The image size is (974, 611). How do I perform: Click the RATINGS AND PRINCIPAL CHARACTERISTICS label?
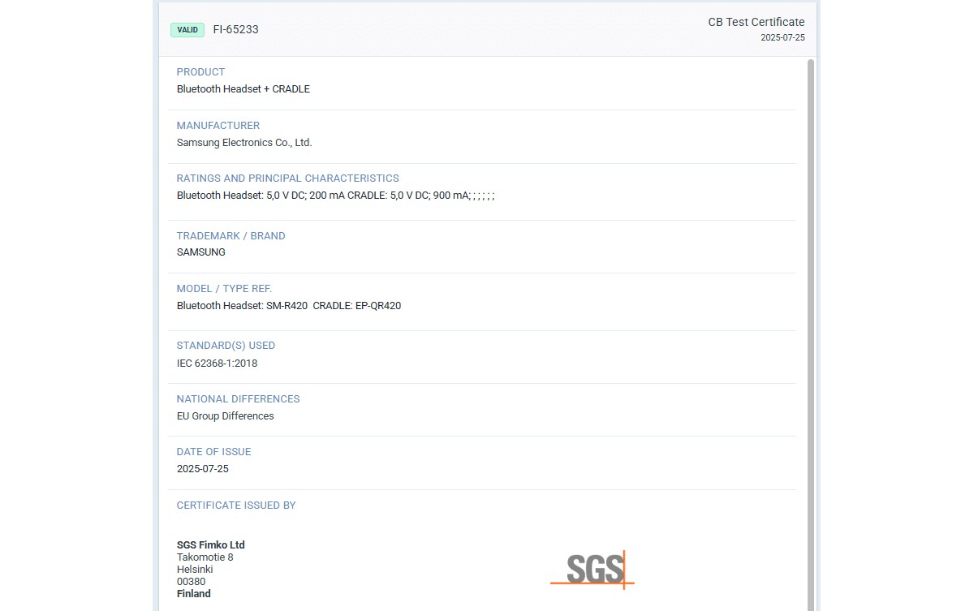click(x=287, y=179)
